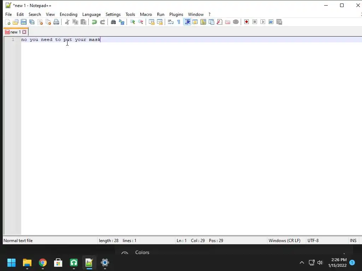Screen dimensions: 362x271
Task: Open the Document List panel icon
Action: point(211,22)
